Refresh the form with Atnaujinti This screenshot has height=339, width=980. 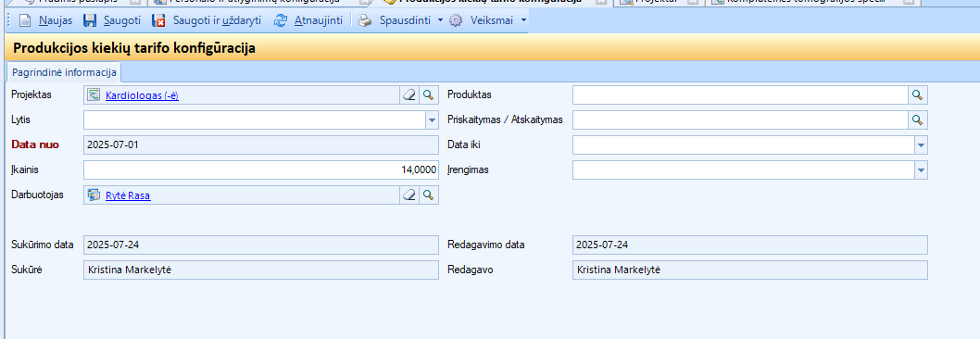pos(308,20)
